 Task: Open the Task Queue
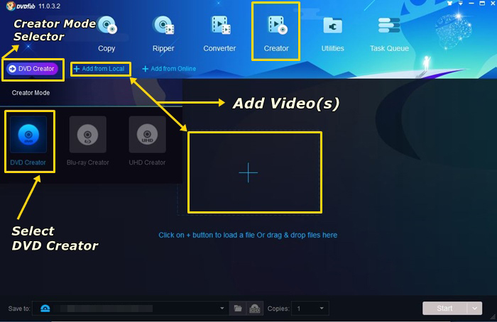[x=389, y=34]
